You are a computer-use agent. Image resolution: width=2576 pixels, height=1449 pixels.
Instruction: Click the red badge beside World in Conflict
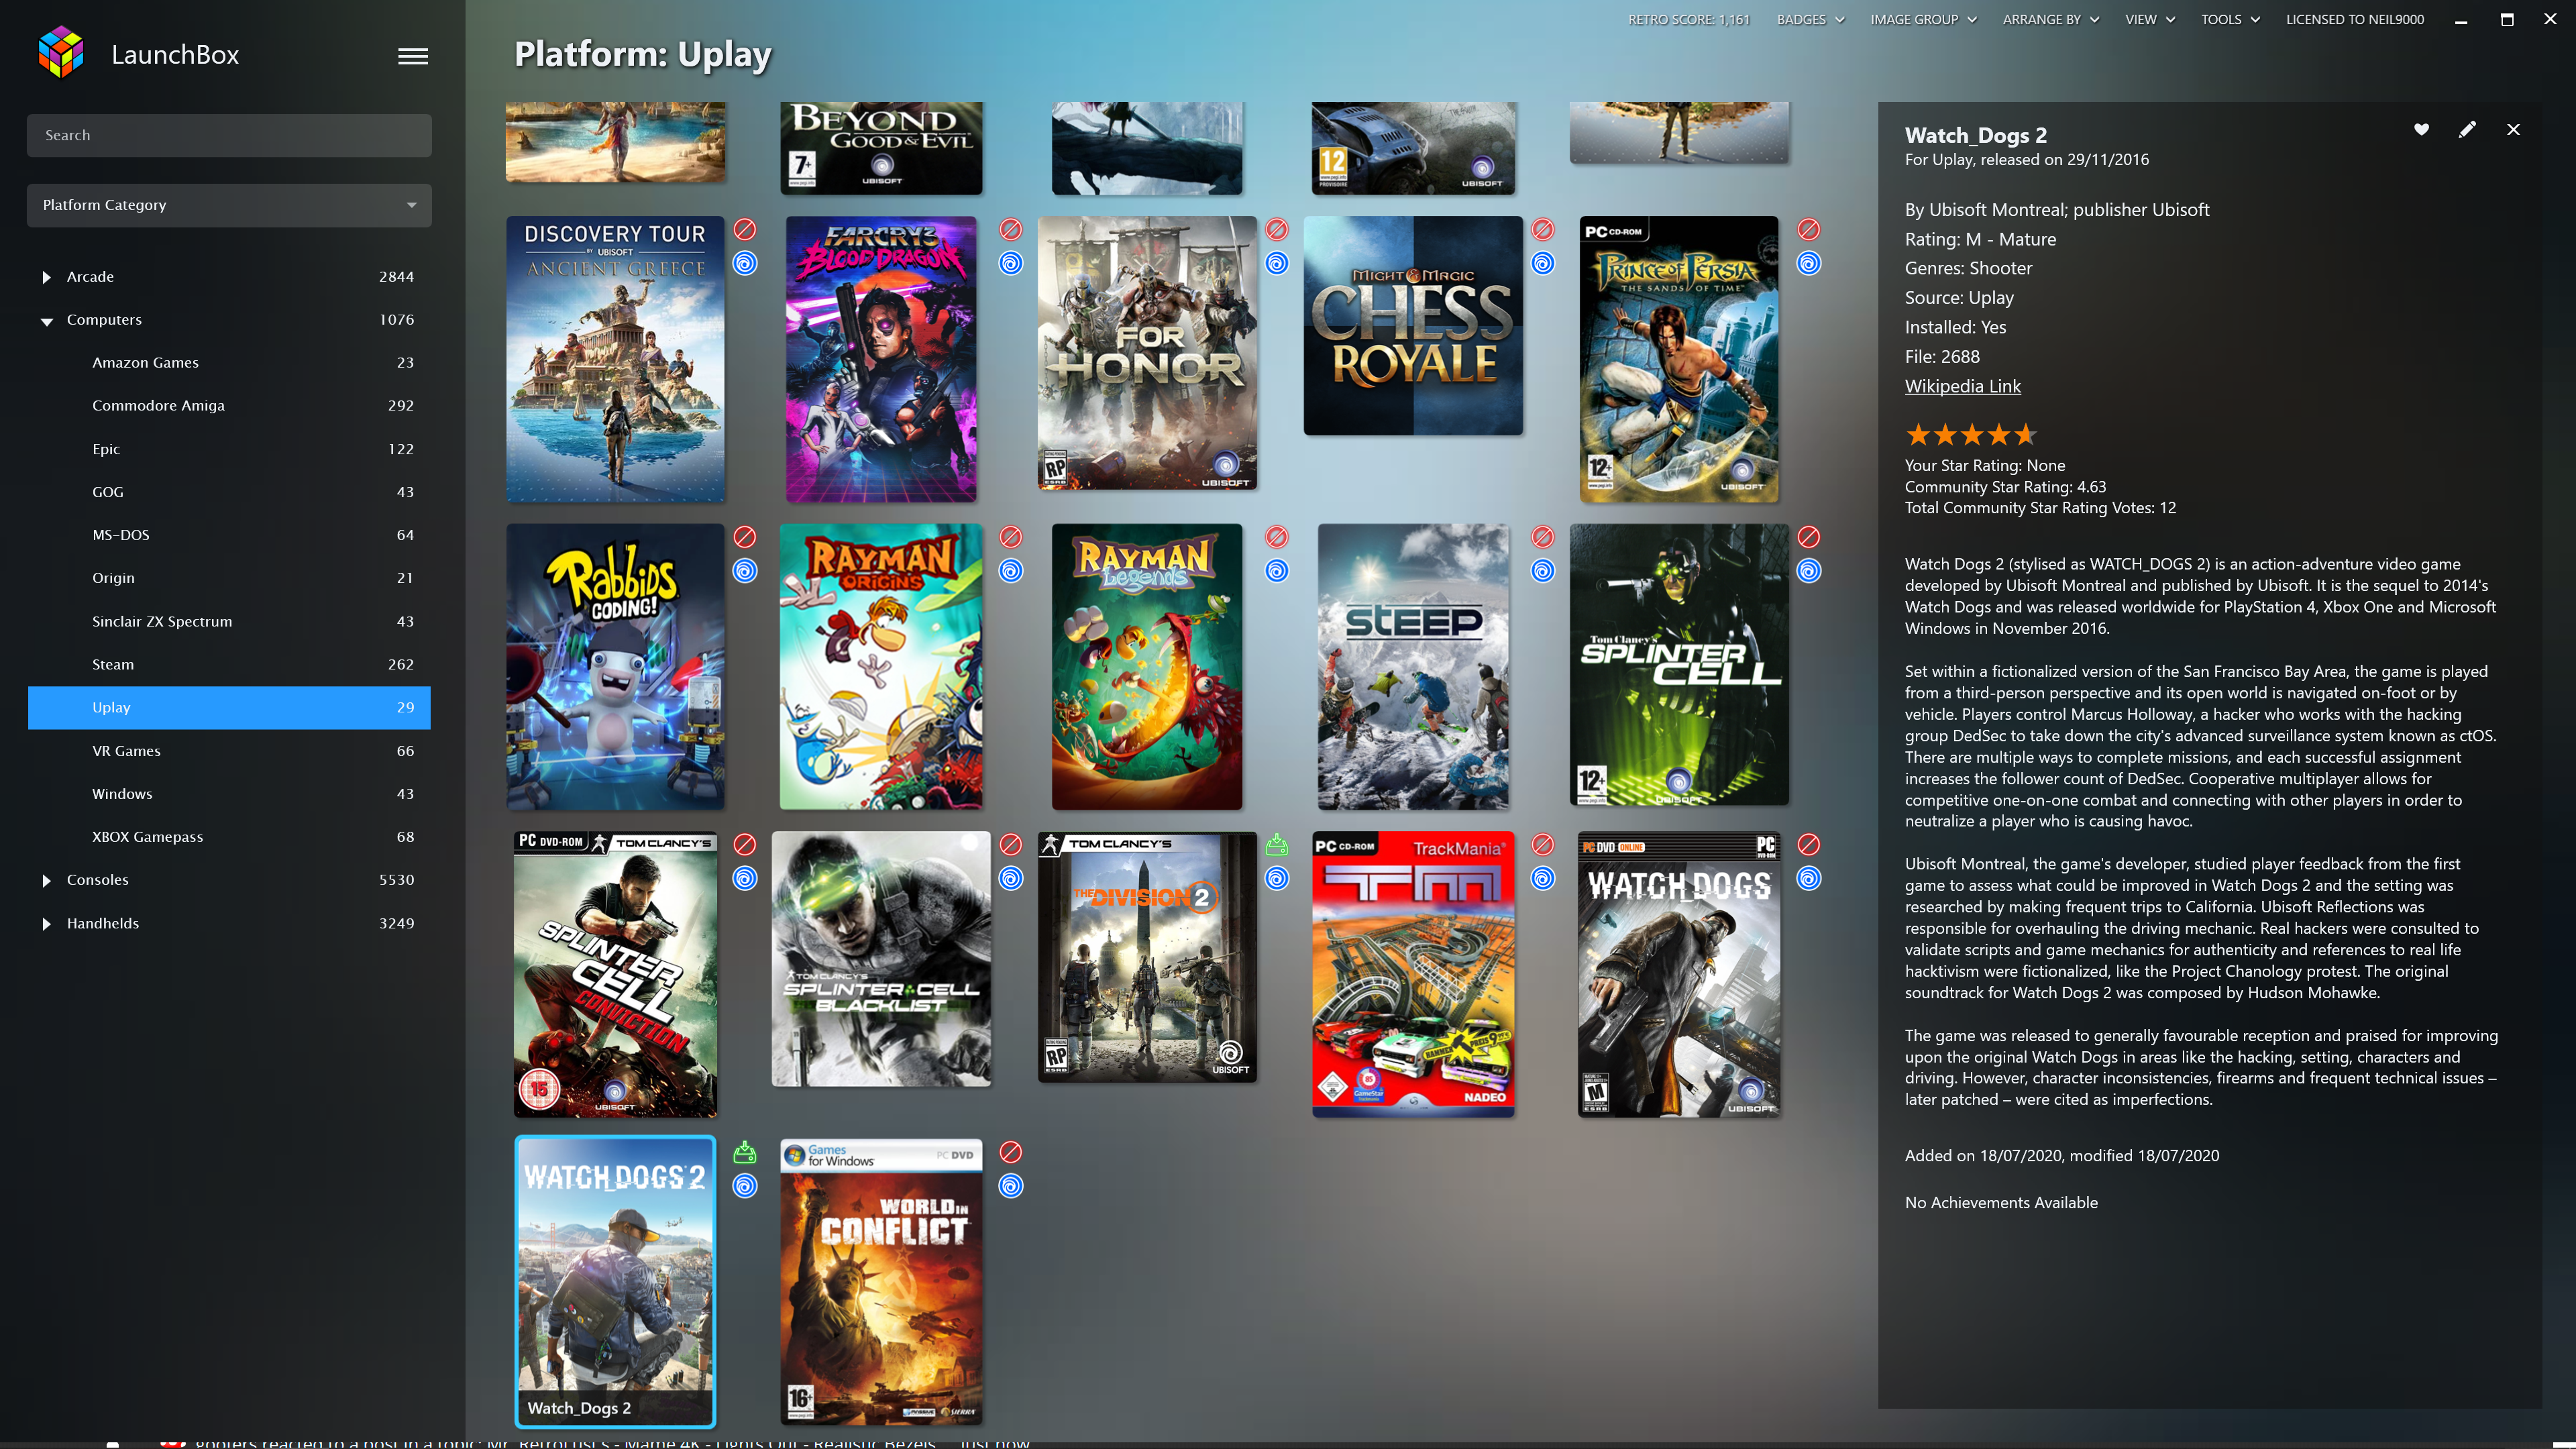point(1011,1152)
